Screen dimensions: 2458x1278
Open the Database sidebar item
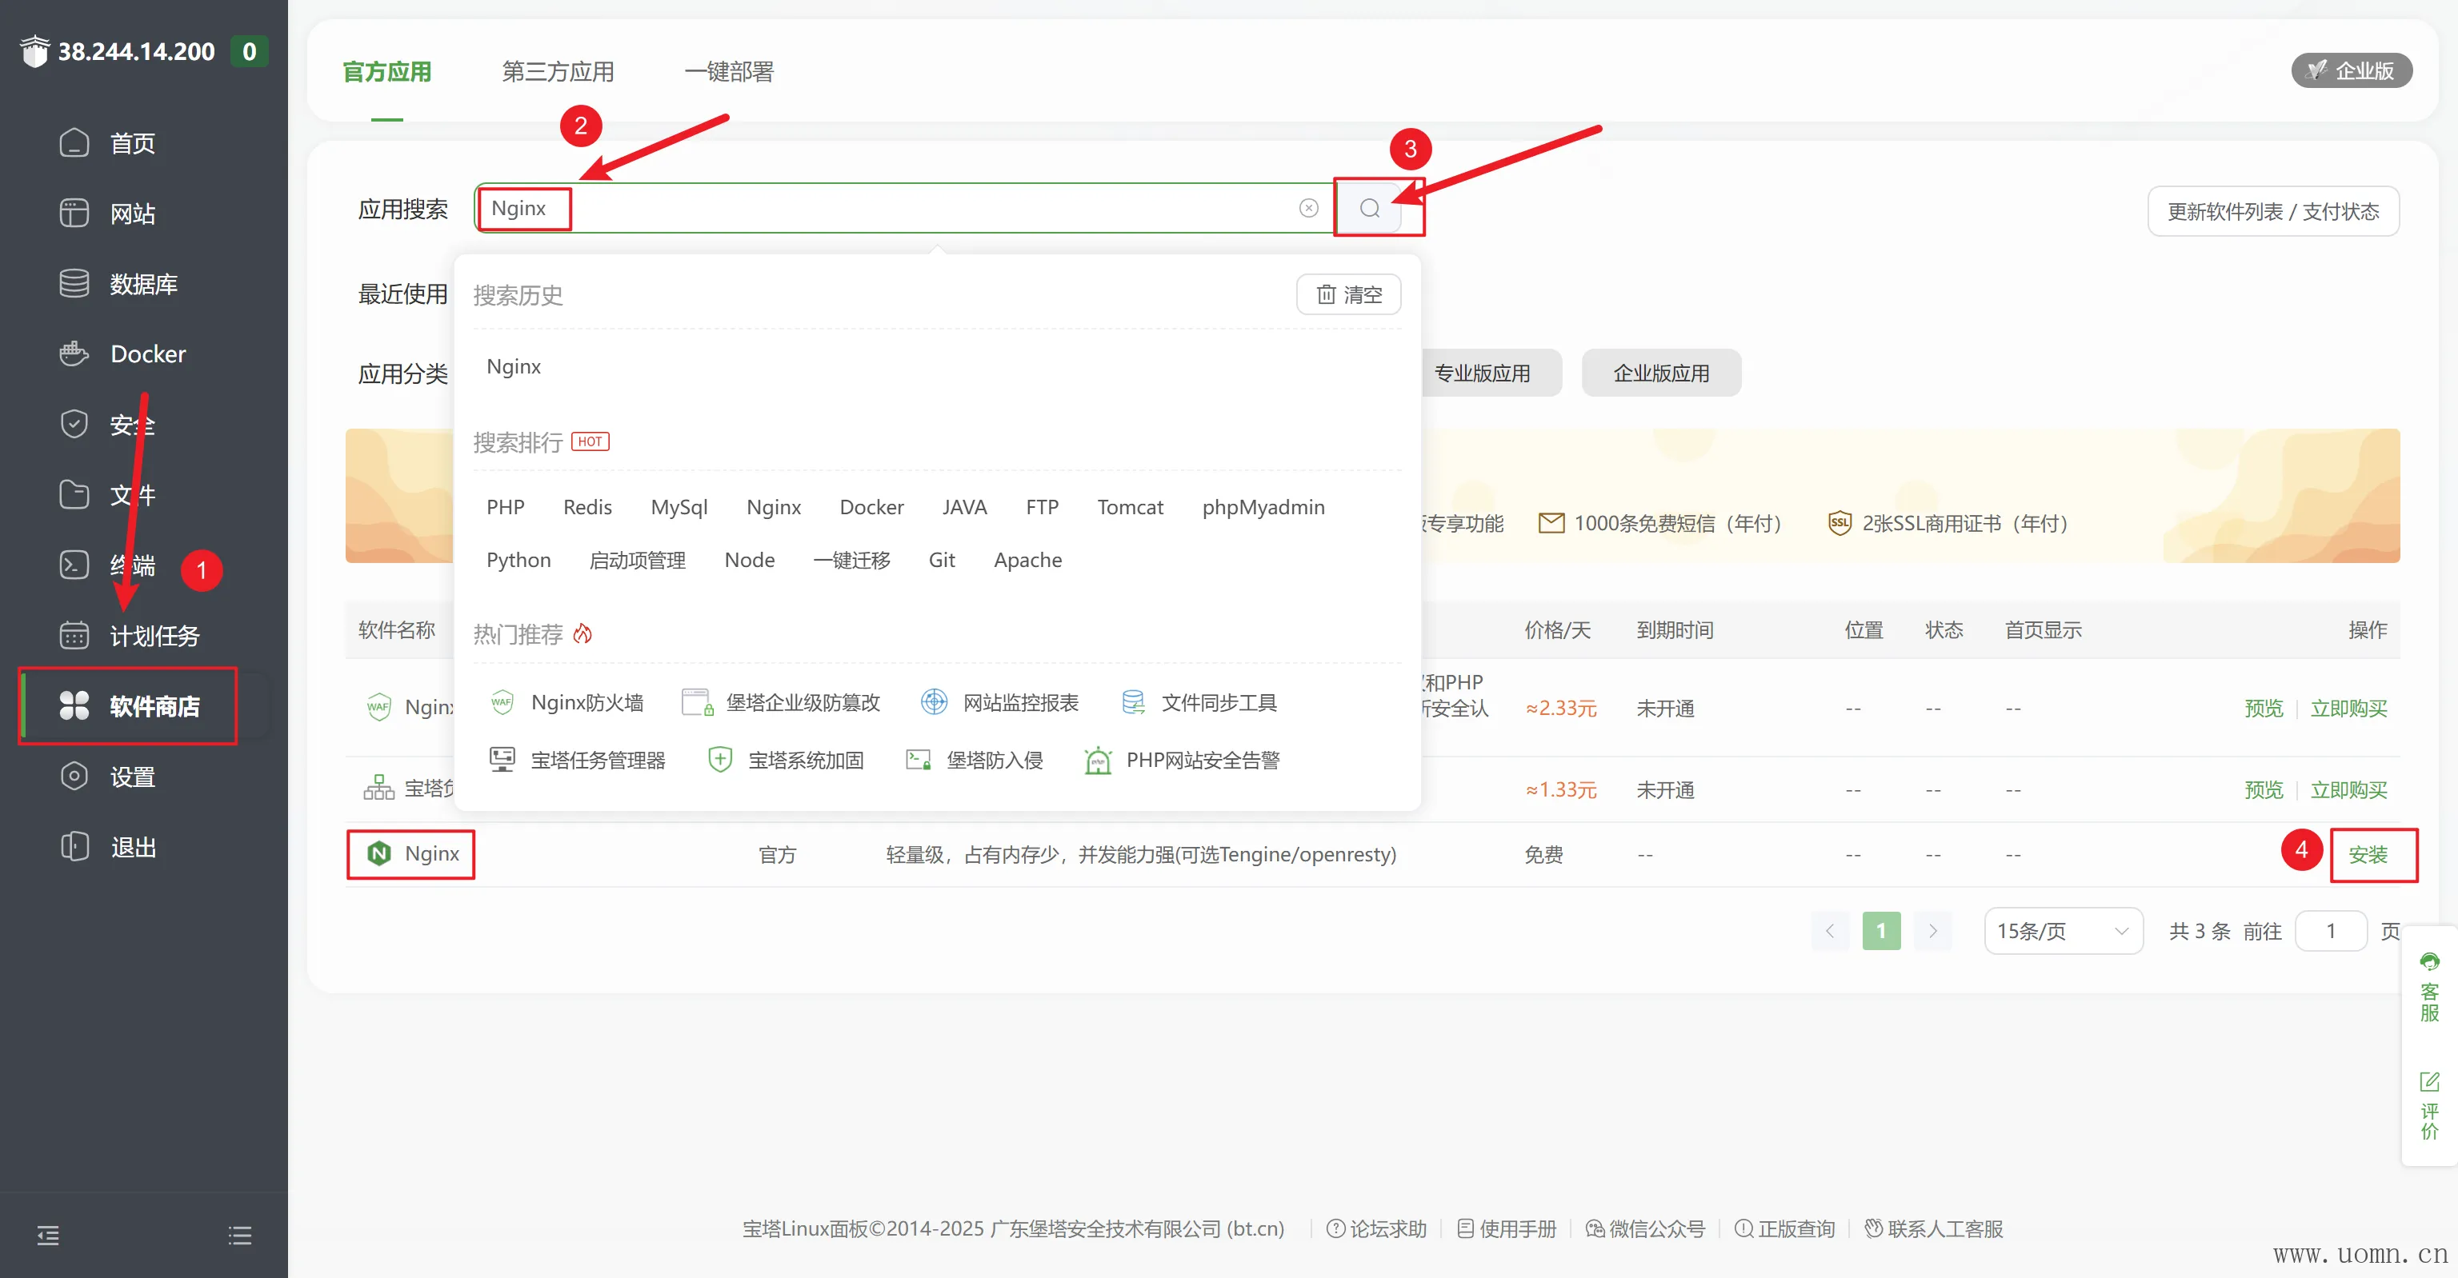tap(143, 283)
